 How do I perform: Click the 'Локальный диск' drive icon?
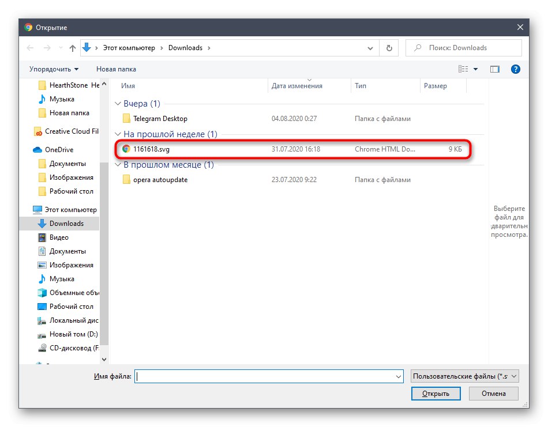click(x=42, y=320)
